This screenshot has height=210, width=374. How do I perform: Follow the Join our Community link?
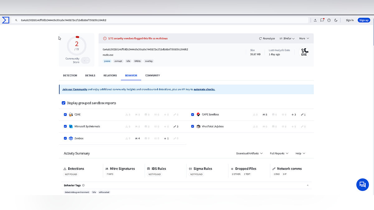coord(75,89)
